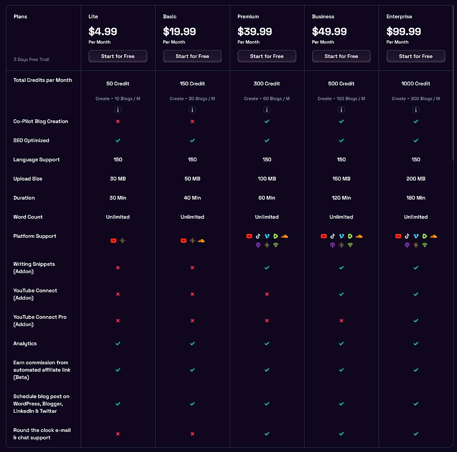Open the info tooltip under Lite's 50 Credit
This screenshot has height=452, width=457.
point(118,110)
